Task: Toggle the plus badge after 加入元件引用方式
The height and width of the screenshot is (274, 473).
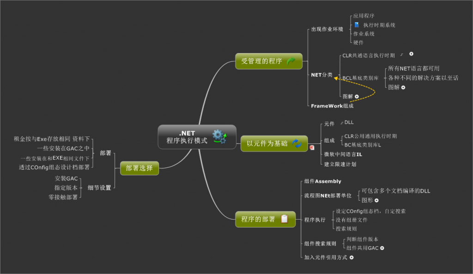Action: click(352, 257)
